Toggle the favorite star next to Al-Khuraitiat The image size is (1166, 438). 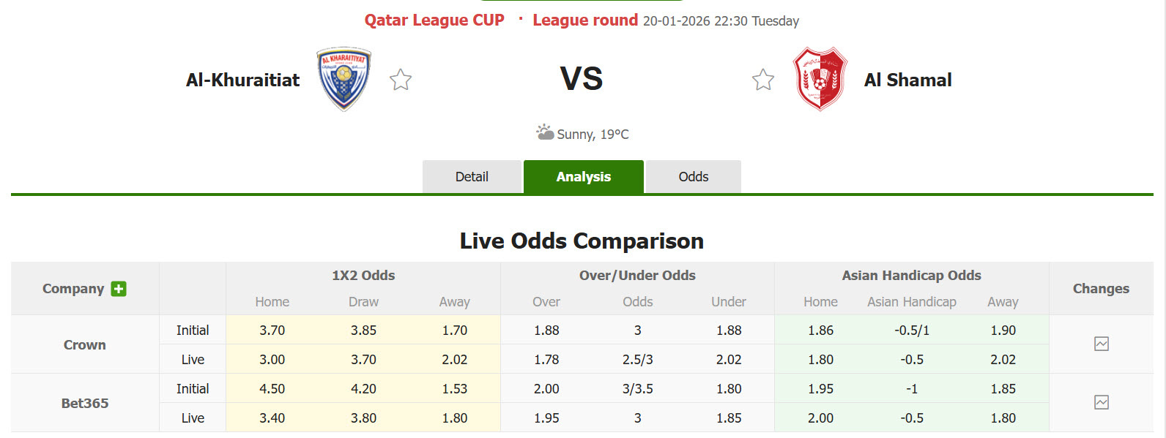pos(401,79)
